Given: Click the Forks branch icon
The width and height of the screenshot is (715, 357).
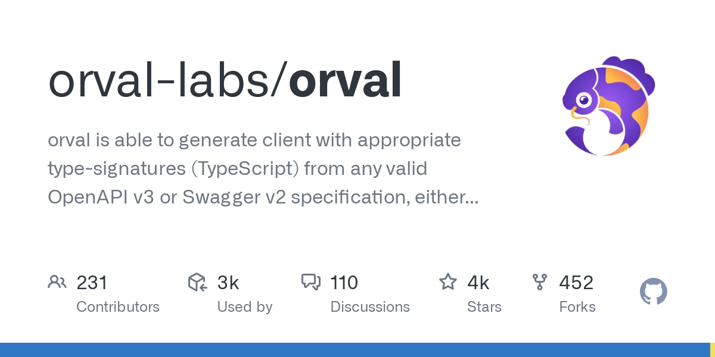Looking at the screenshot, I should click(x=540, y=282).
